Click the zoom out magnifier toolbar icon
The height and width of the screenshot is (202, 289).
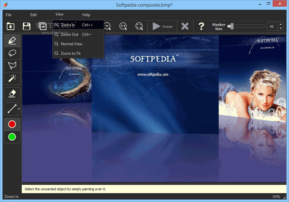coord(107,26)
